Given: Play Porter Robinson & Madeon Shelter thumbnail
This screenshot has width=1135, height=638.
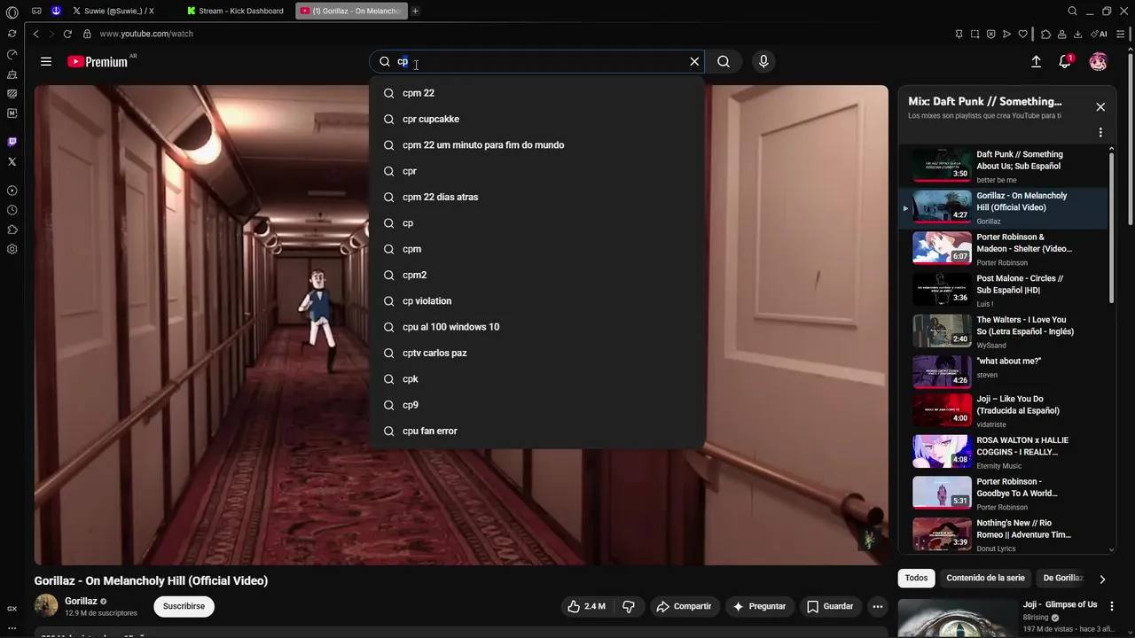Looking at the screenshot, I should pyautogui.click(x=942, y=246).
